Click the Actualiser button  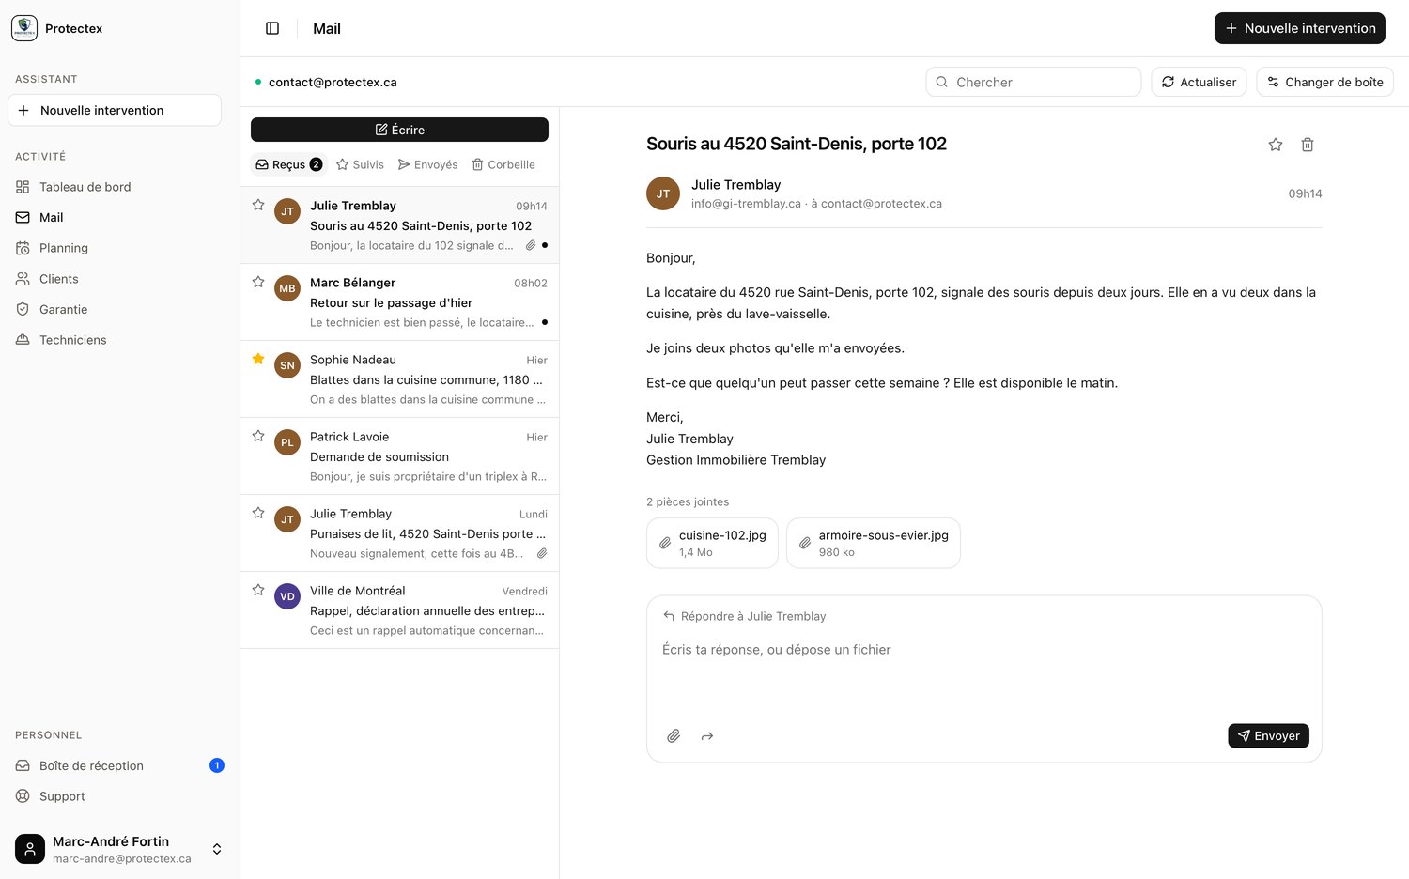click(x=1199, y=82)
